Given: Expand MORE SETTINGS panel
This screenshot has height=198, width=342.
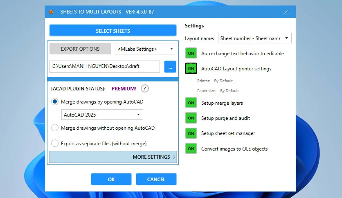Looking at the screenshot, I should (113, 157).
